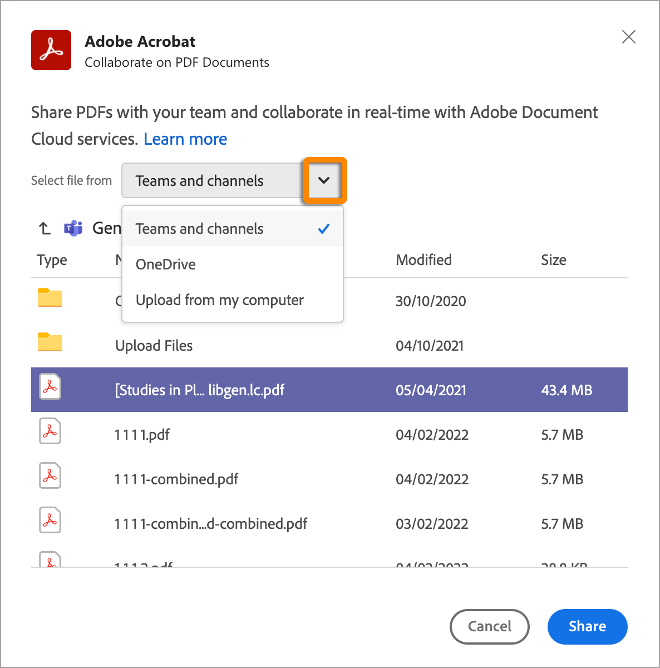Click the Cancel button
This screenshot has width=660, height=668.
(x=489, y=626)
